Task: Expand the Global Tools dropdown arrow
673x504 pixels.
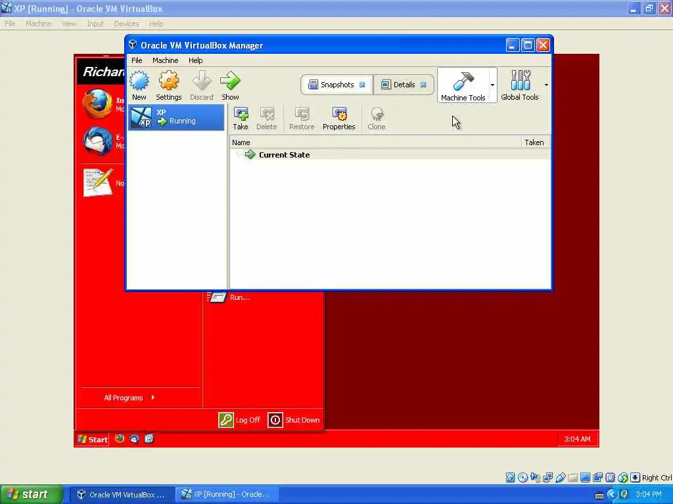Action: [546, 85]
